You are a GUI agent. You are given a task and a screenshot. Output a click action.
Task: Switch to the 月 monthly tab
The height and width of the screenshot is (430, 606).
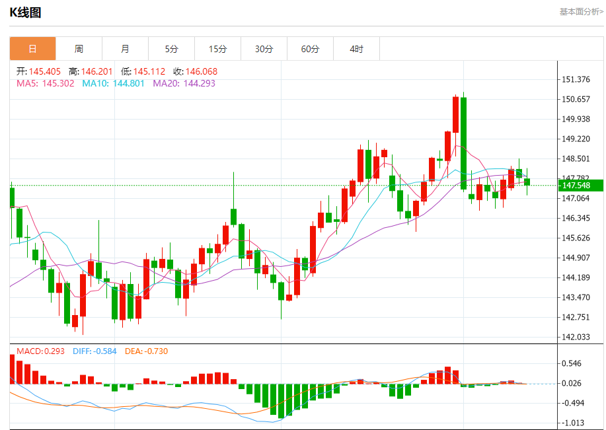tap(125, 49)
